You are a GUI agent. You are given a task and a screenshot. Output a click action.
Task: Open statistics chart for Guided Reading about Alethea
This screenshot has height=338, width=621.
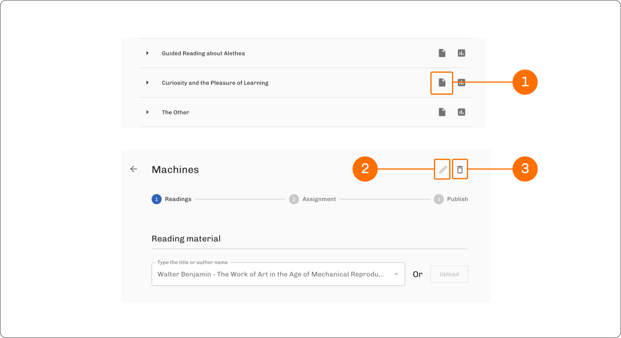click(461, 53)
